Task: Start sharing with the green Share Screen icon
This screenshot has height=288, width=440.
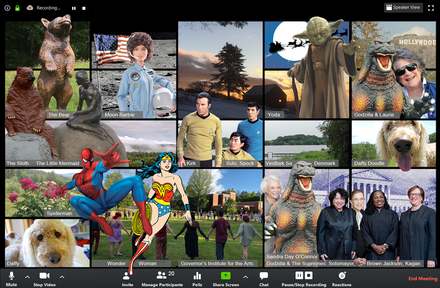Action: (226, 276)
